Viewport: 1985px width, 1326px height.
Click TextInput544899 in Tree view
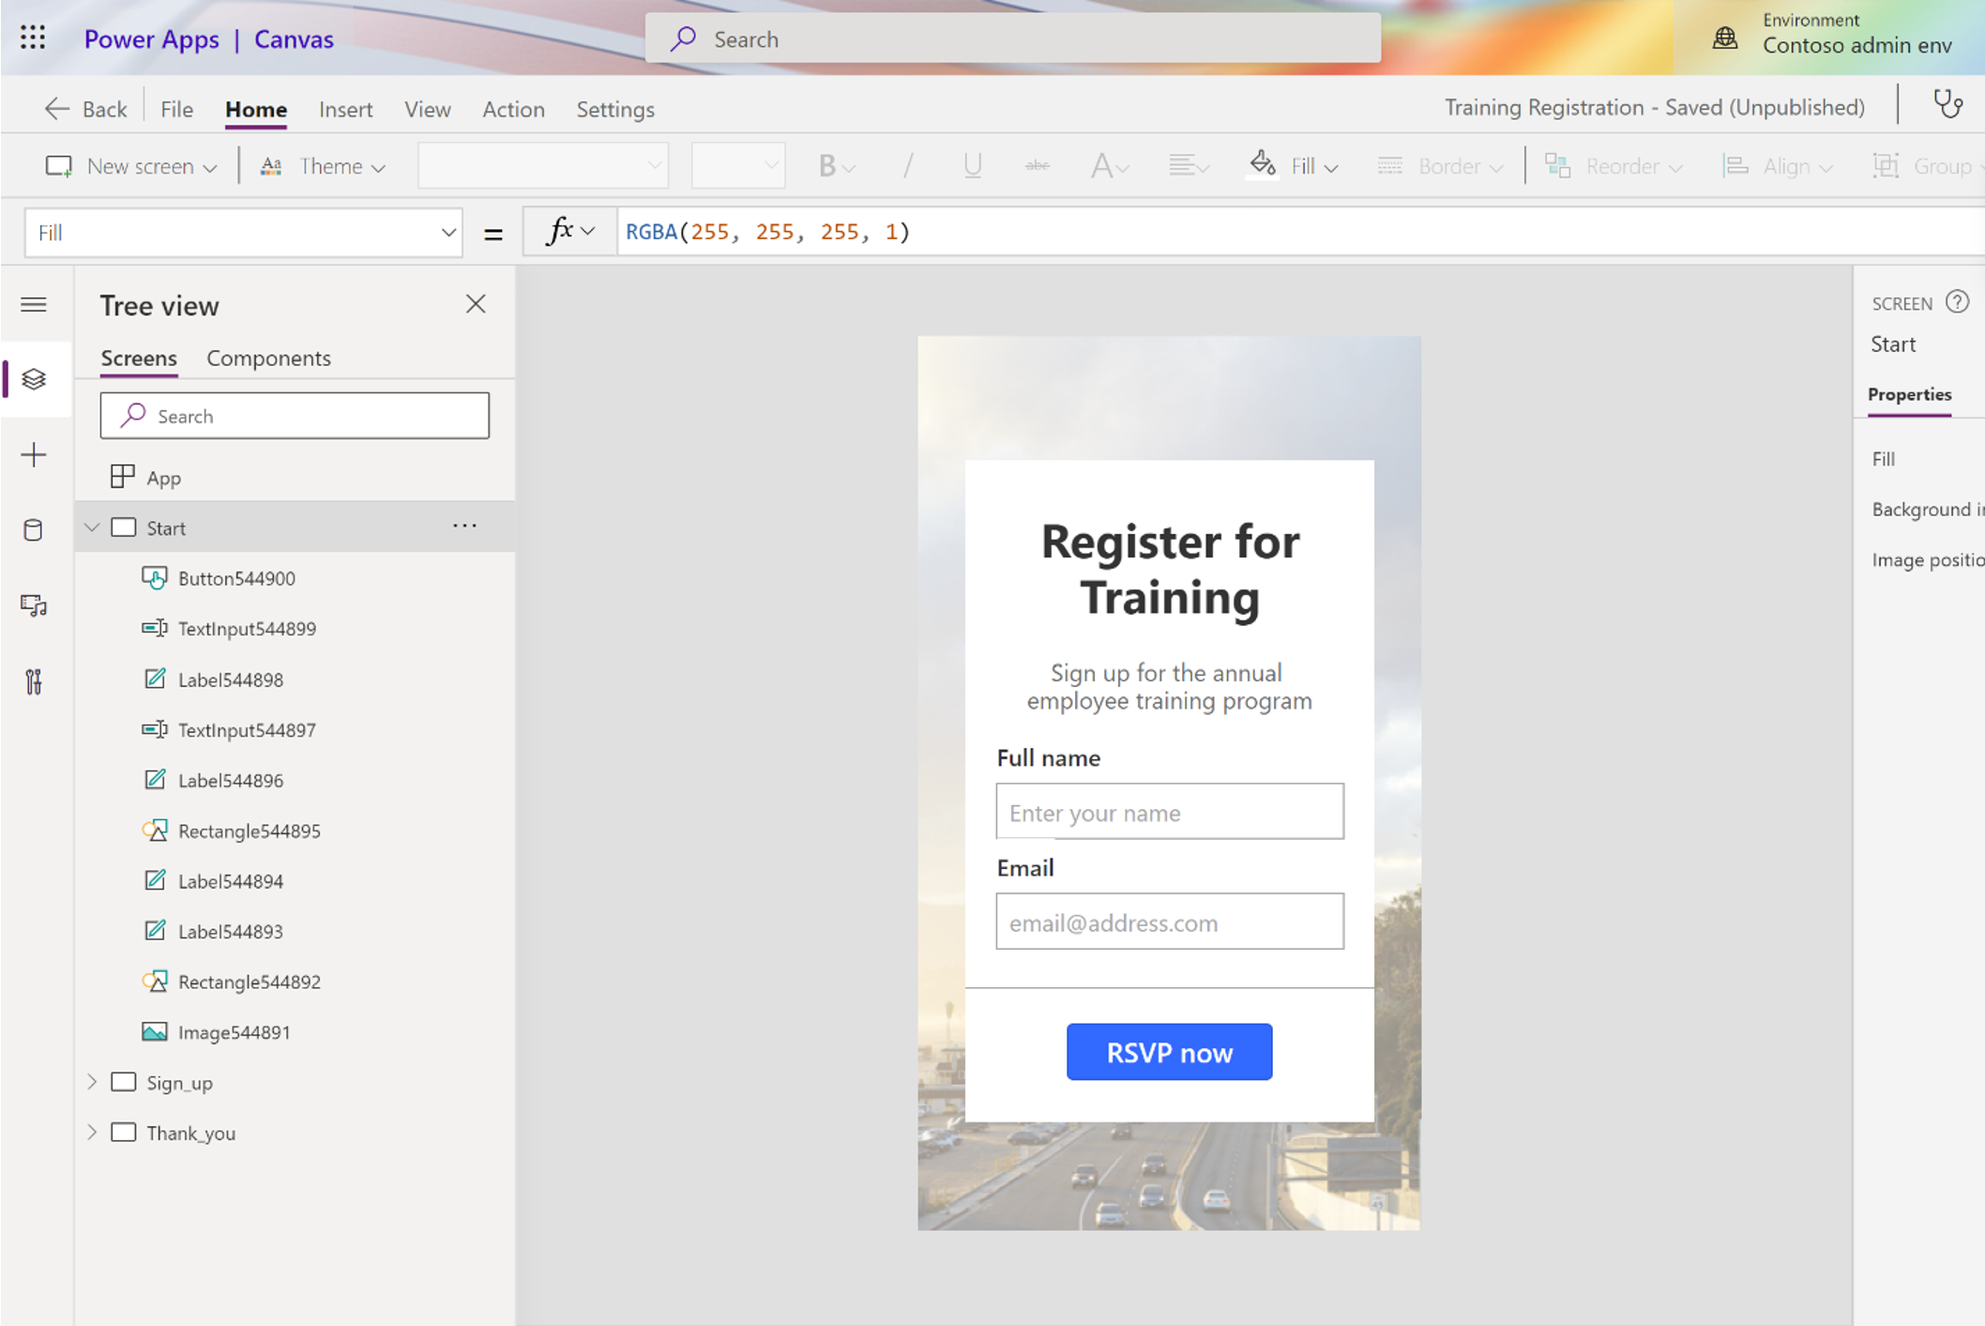tap(250, 629)
